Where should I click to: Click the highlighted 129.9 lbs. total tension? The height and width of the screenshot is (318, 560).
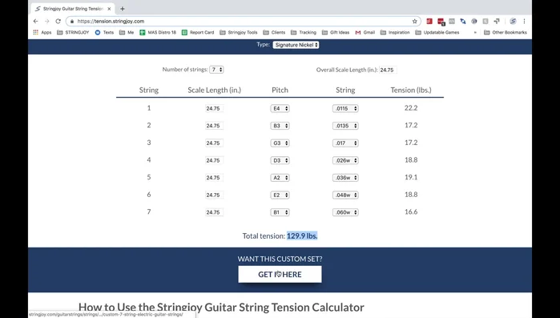click(x=302, y=236)
